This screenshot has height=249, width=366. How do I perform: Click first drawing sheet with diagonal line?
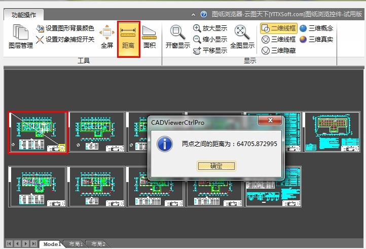click(38, 132)
